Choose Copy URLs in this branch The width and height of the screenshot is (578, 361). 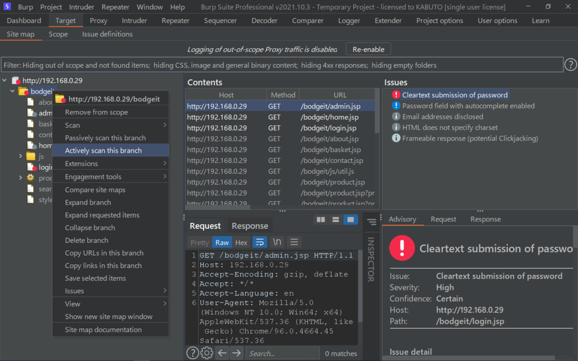click(x=111, y=253)
